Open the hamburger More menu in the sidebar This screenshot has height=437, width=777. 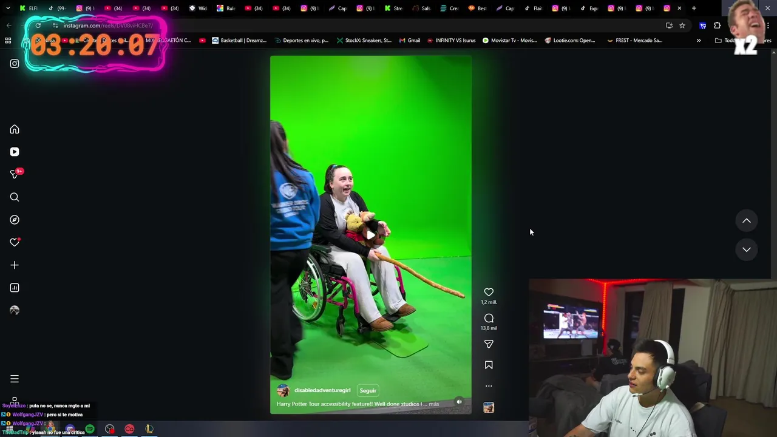(x=15, y=379)
